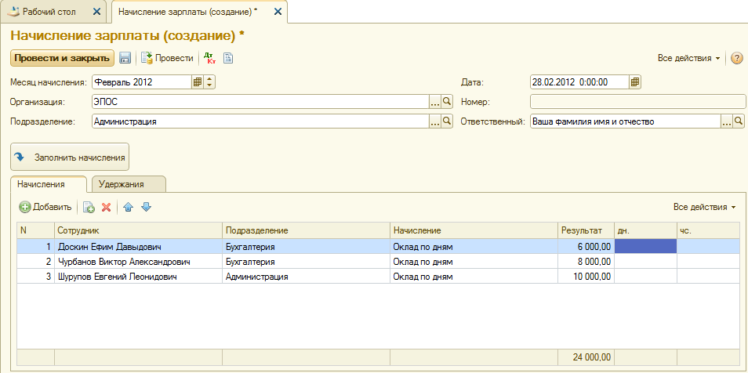Click the дн. column header
Viewport: 748px width, 373px height.
645,230
